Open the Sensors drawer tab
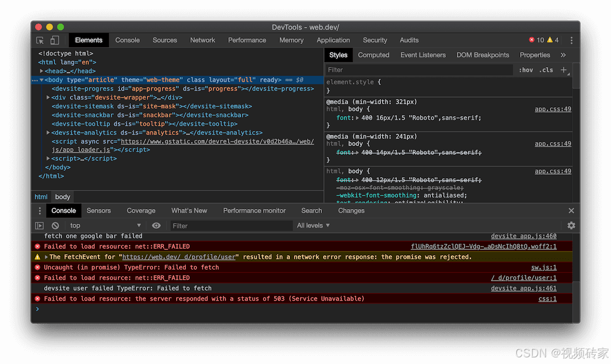Screen dimensions: 611x364 99,211
